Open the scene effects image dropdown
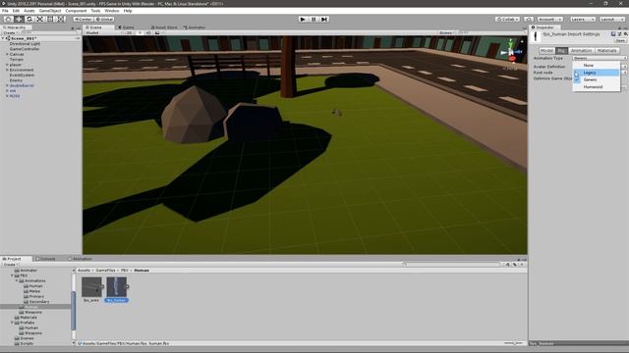Viewport: 629px width, 353px height. pos(158,32)
